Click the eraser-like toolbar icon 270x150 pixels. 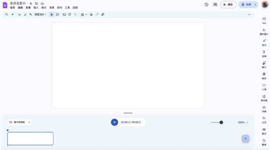tap(97, 14)
